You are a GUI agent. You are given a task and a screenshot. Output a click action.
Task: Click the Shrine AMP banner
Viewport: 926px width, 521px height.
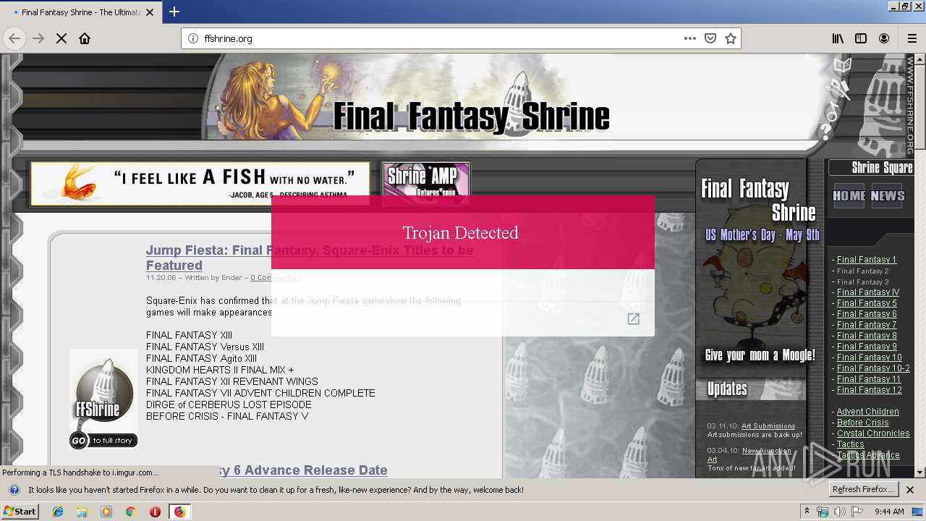(x=425, y=183)
